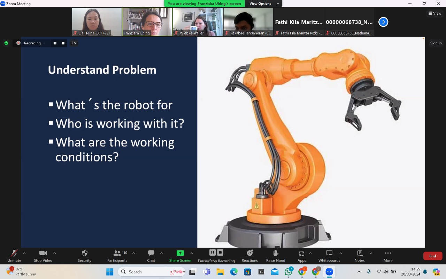Open the Participants panel

tap(117, 256)
